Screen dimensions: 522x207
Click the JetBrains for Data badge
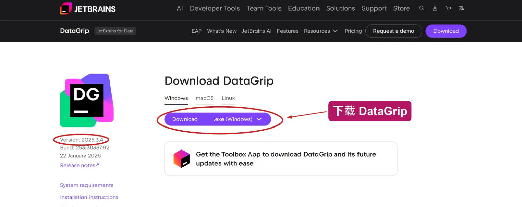point(115,31)
